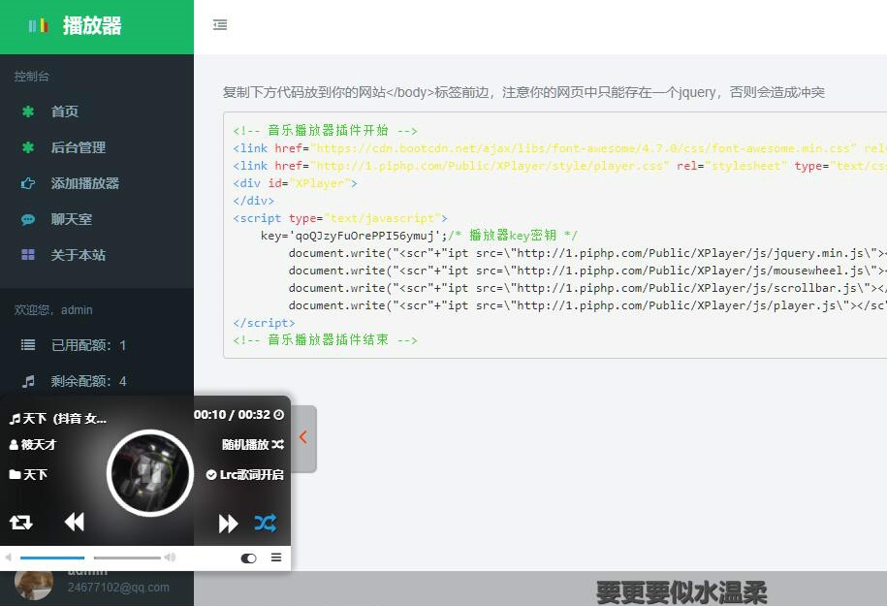This screenshot has width=887, height=606.
Task: Click the 欢迎您, admin greeting
Action: coord(53,310)
